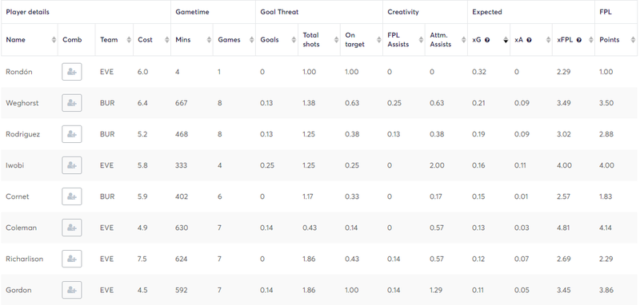
Task: Add Weghorst to the comparison
Action: [x=72, y=103]
